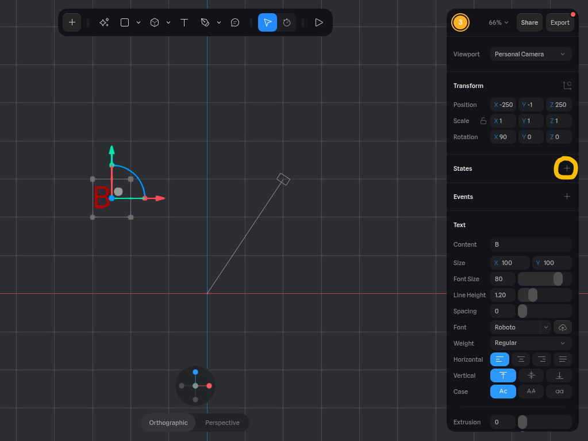Image resolution: width=588 pixels, height=441 pixels.
Task: Edit the Spacing value field
Action: pos(502,311)
